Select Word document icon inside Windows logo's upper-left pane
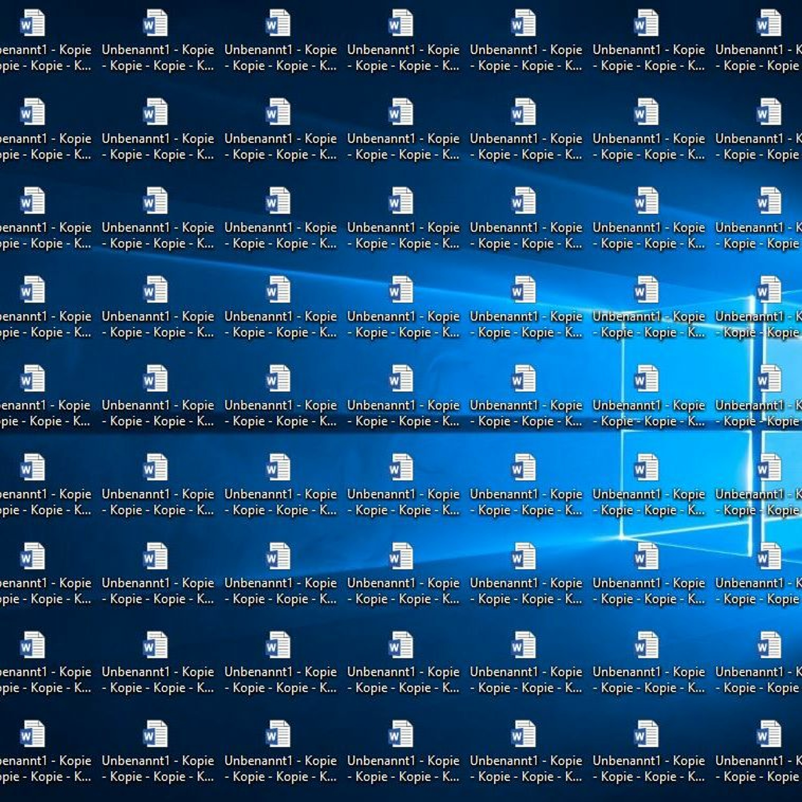Viewport: 802px width, 802px height. (647, 378)
